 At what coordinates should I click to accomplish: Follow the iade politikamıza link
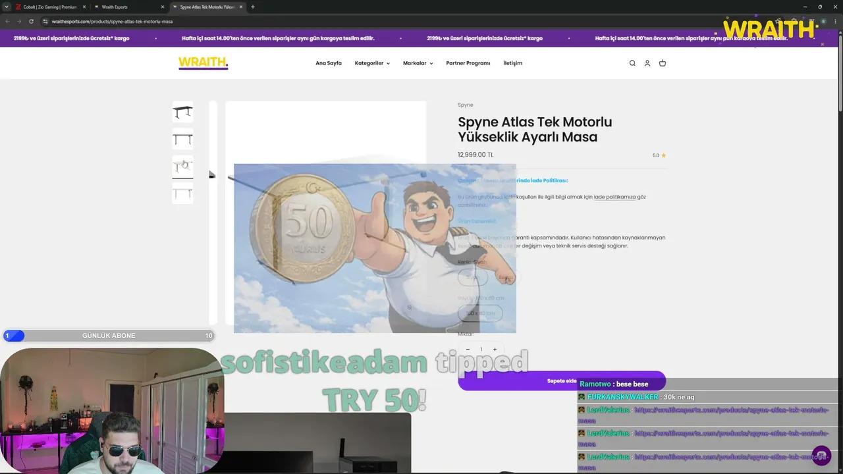click(614, 197)
